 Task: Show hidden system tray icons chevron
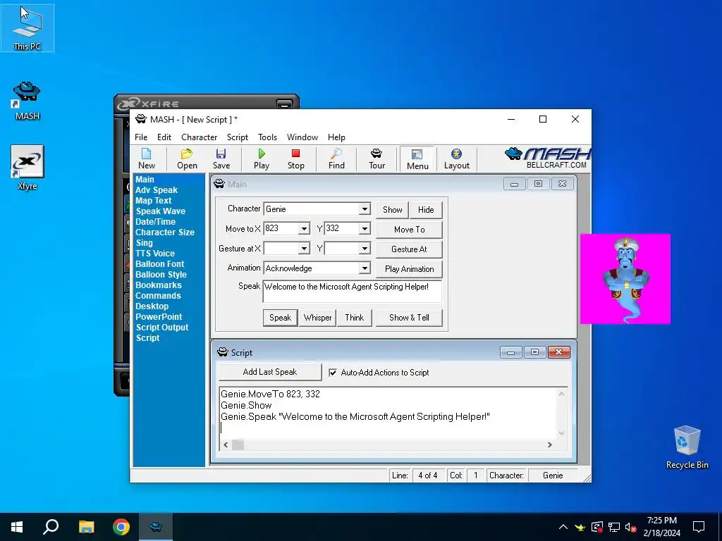pyautogui.click(x=563, y=527)
